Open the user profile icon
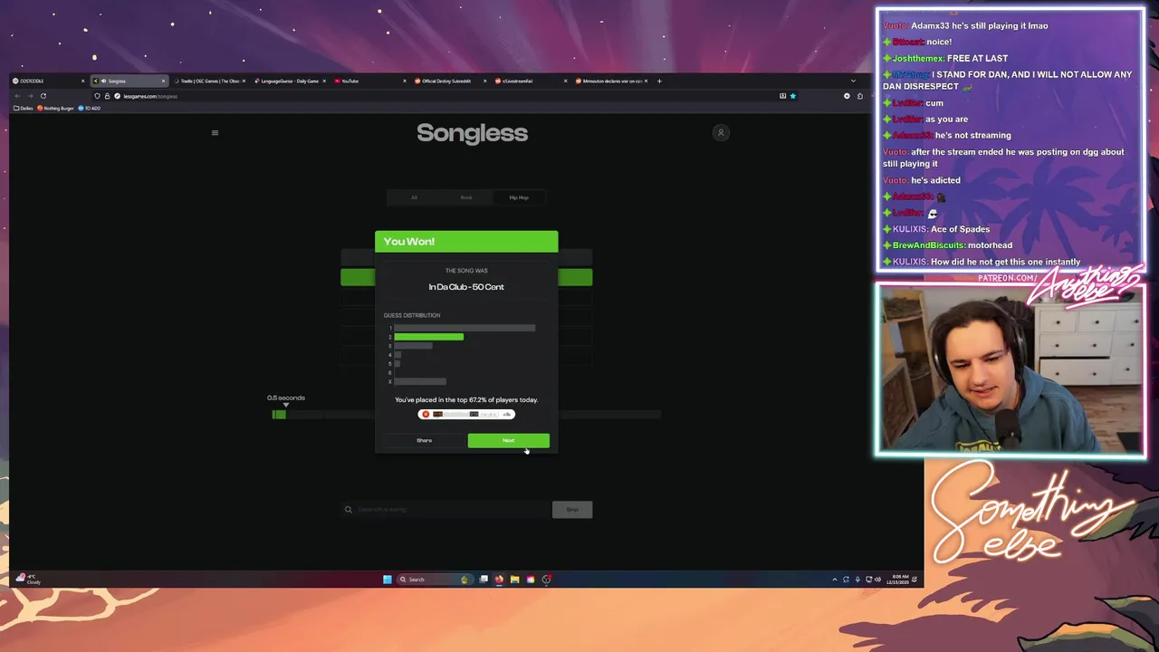The width and height of the screenshot is (1159, 652). click(x=721, y=133)
